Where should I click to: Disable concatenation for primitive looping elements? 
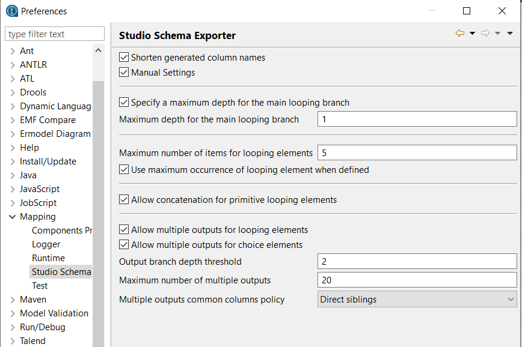tap(124, 200)
